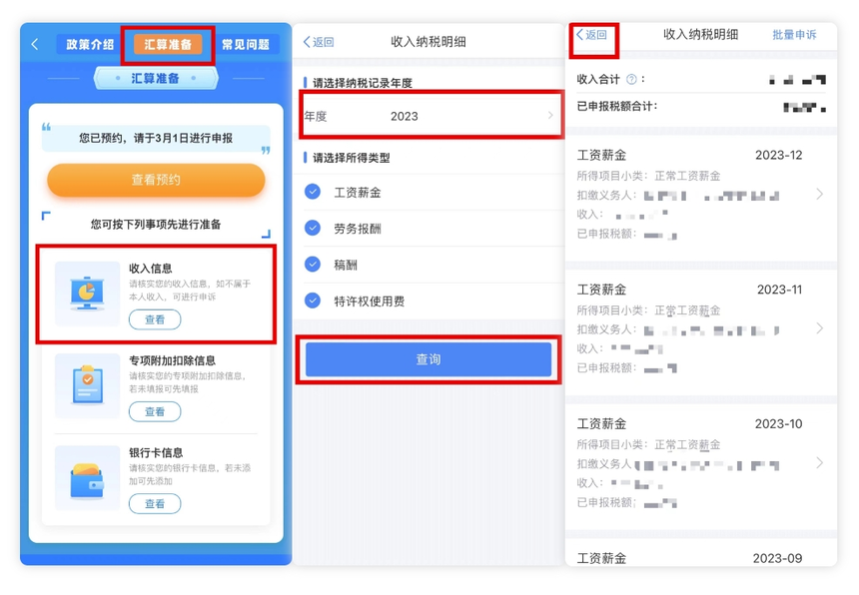Go back from the income list screen

coord(591,35)
